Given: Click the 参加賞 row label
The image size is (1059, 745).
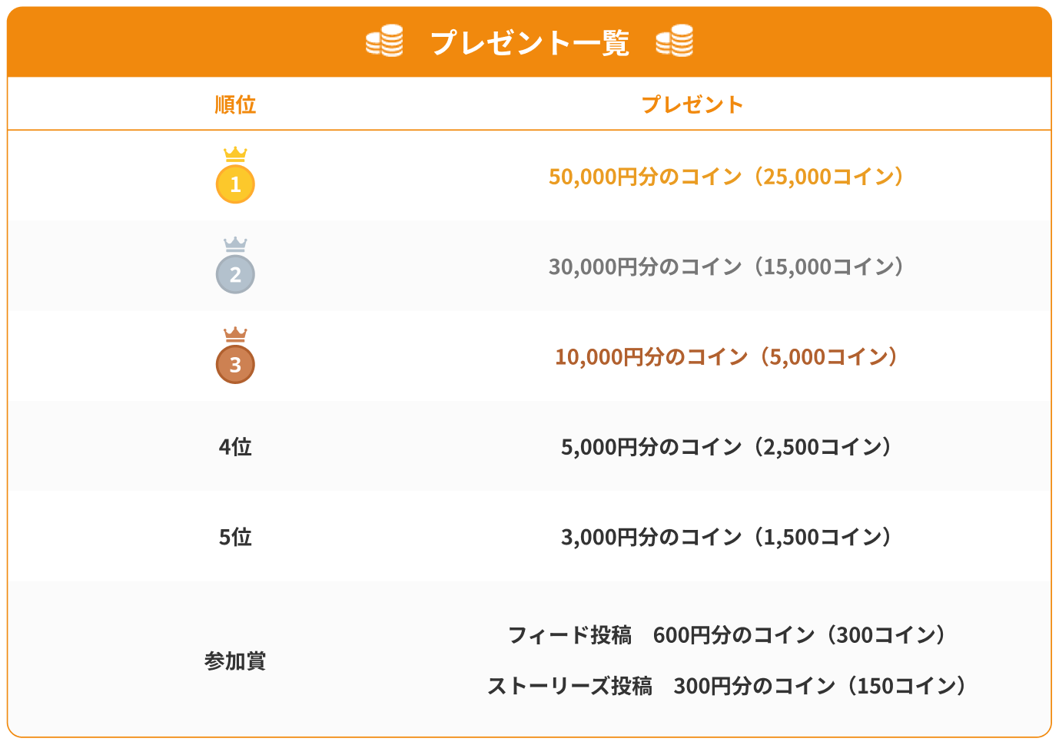Looking at the screenshot, I should click(235, 661).
